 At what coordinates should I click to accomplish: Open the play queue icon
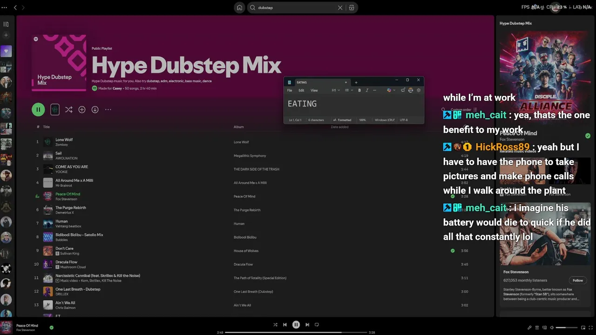pyautogui.click(x=537, y=328)
